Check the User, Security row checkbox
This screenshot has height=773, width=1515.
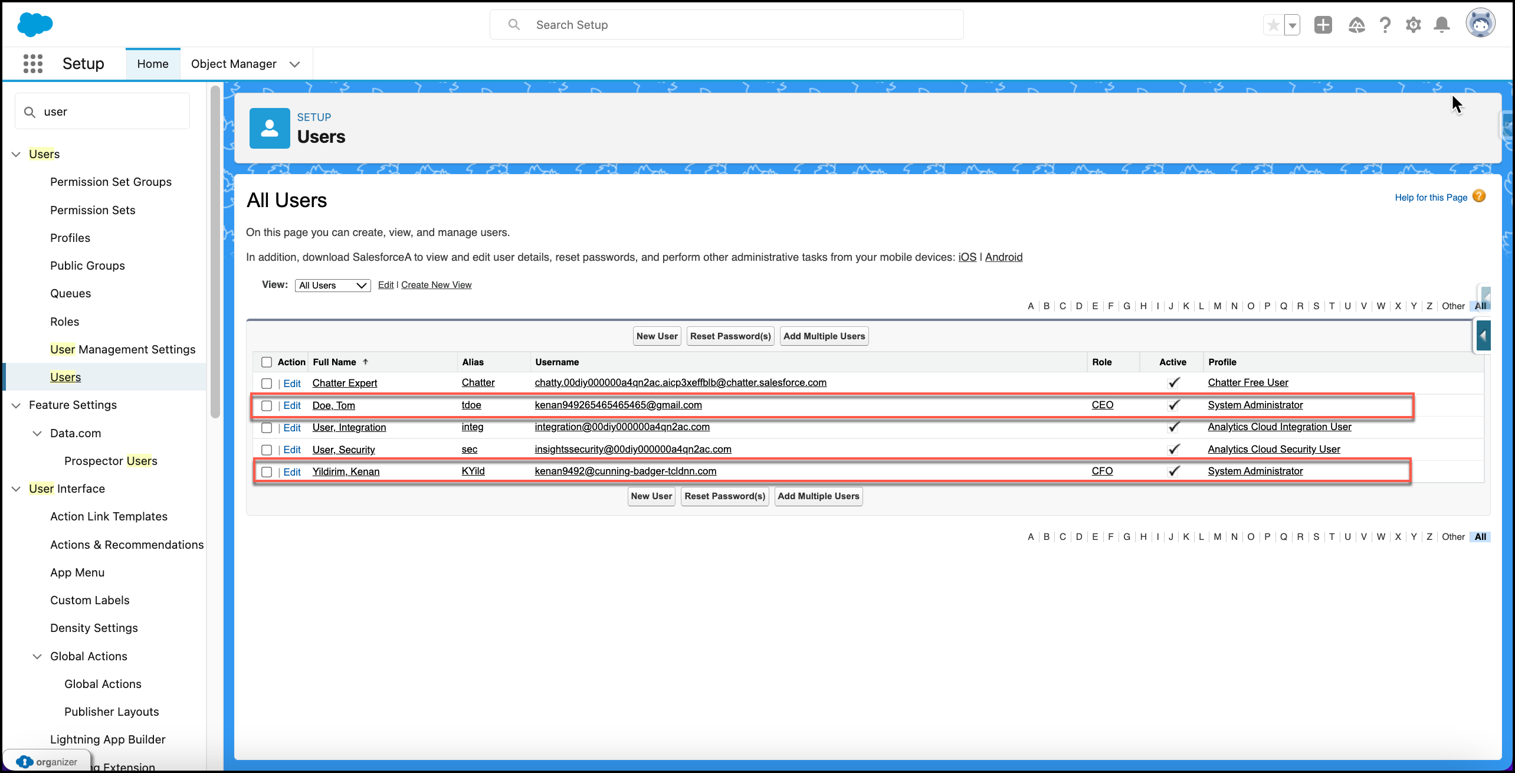coord(267,450)
